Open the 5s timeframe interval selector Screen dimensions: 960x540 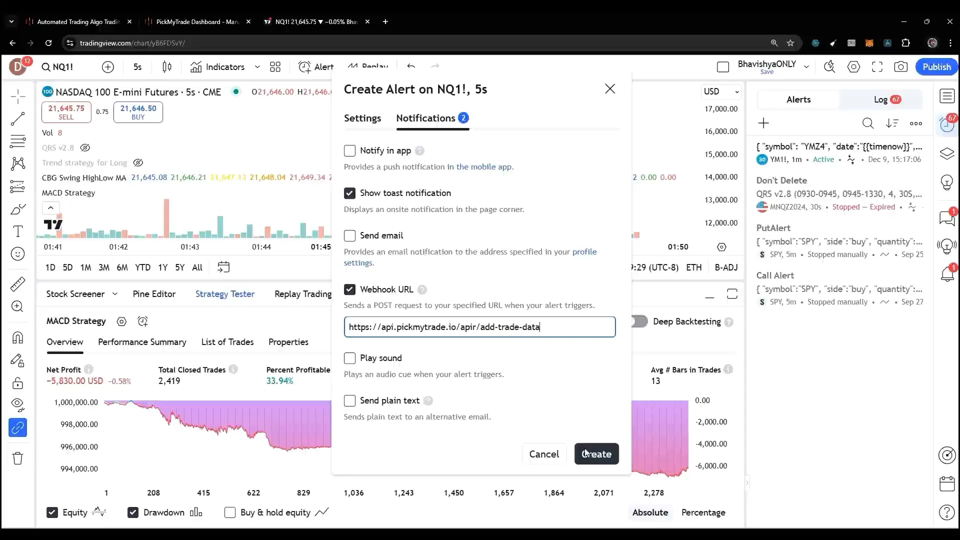click(x=137, y=67)
